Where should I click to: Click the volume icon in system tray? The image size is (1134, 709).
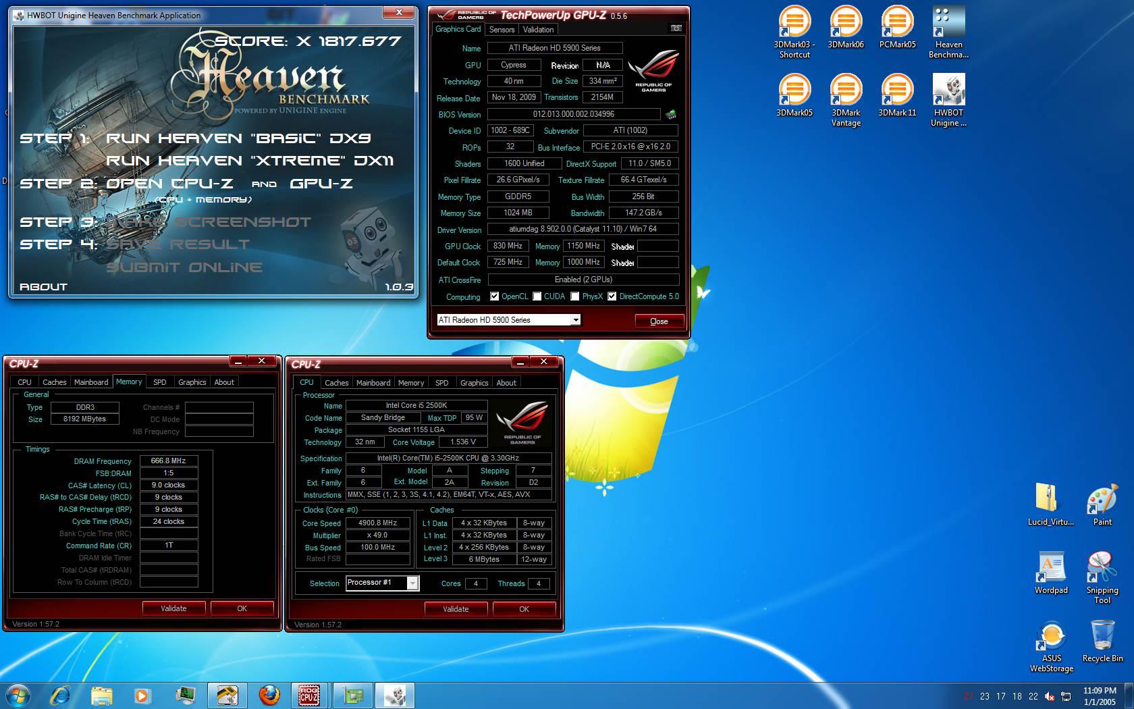coord(1050,696)
